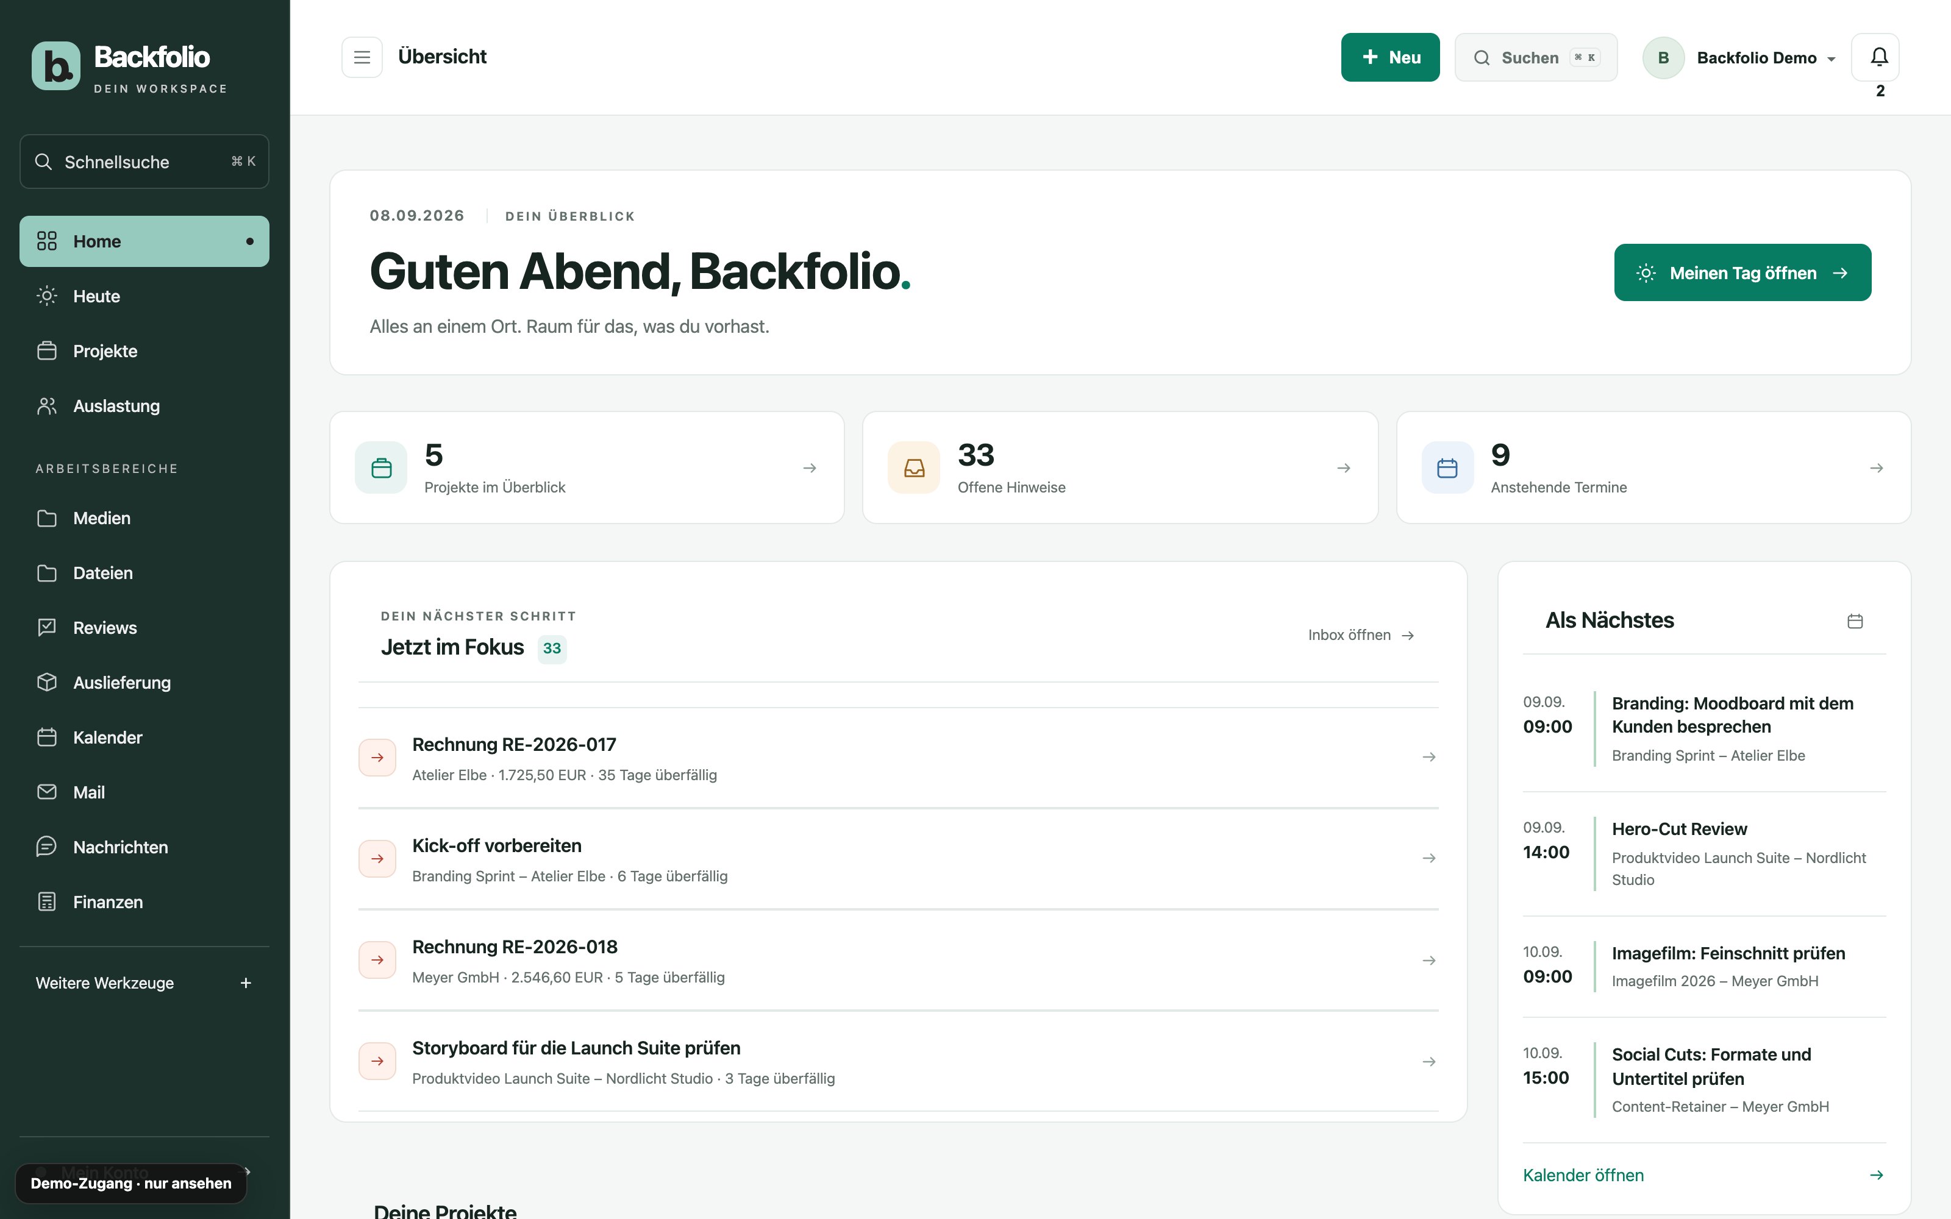The height and width of the screenshot is (1219, 1951).
Task: Click the 33 badge next to Jetzt im Fokus
Action: tap(552, 648)
